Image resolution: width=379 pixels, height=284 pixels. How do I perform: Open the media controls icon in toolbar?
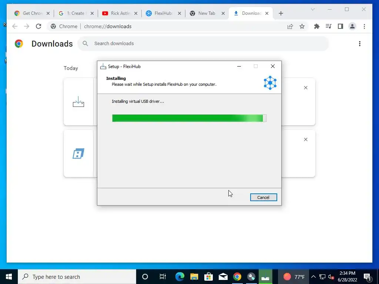pyautogui.click(x=329, y=26)
